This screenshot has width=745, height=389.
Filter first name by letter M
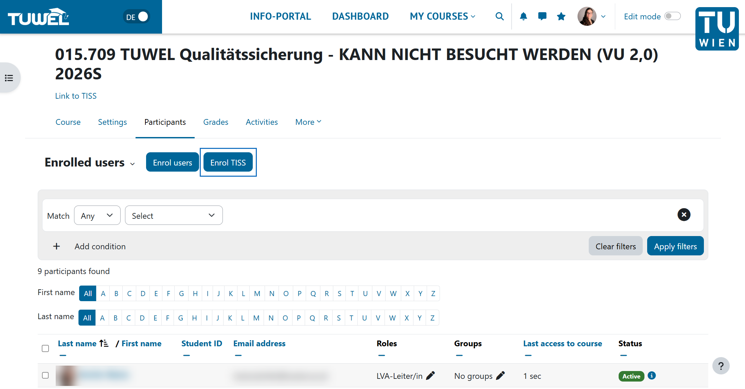(257, 293)
